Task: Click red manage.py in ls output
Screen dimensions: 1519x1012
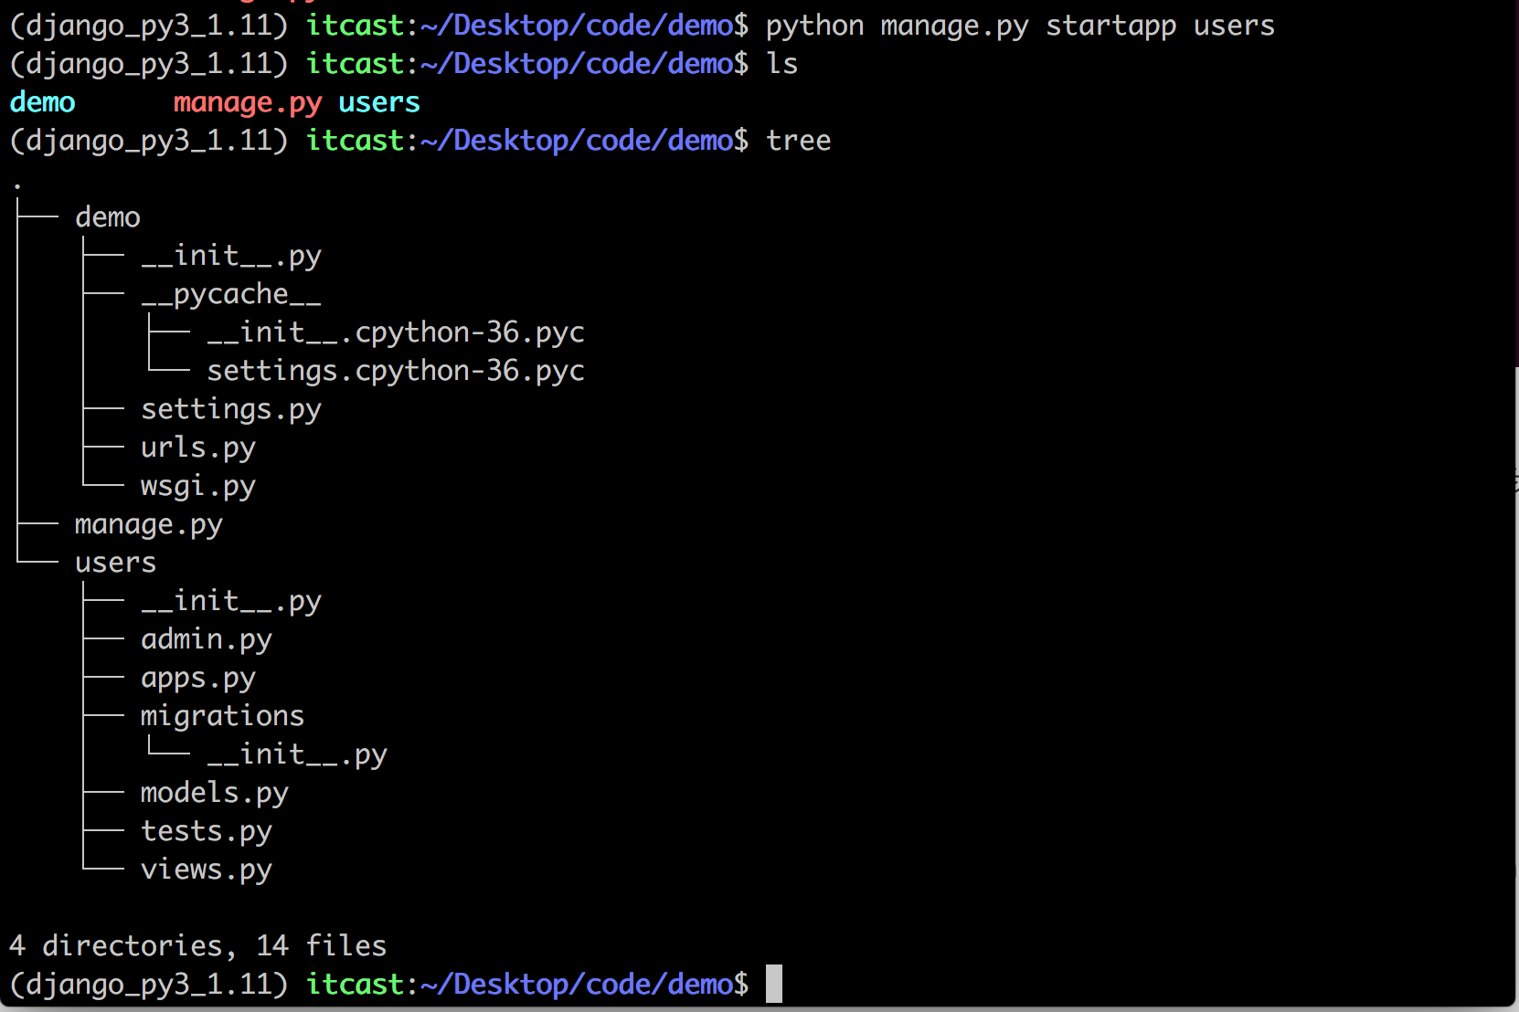Action: [248, 102]
